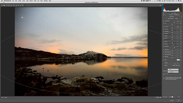Click the minus icon beside Clarity

(164, 42)
